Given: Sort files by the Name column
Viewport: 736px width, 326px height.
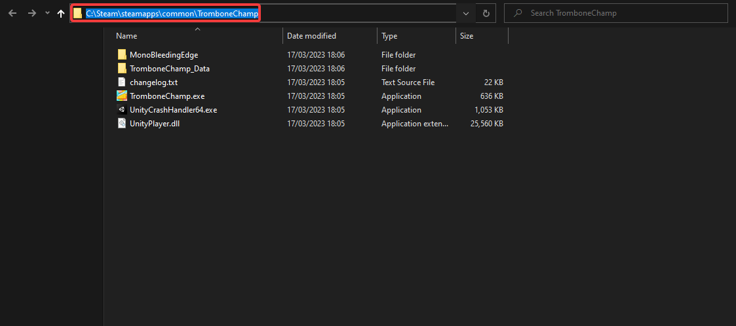Looking at the screenshot, I should point(127,36).
